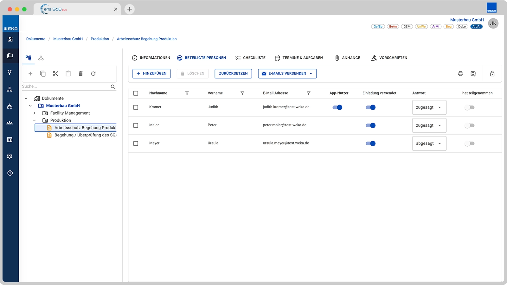Delete with the trash icon in tree toolbar
Viewport: 507px width, 285px height.
[x=81, y=74]
